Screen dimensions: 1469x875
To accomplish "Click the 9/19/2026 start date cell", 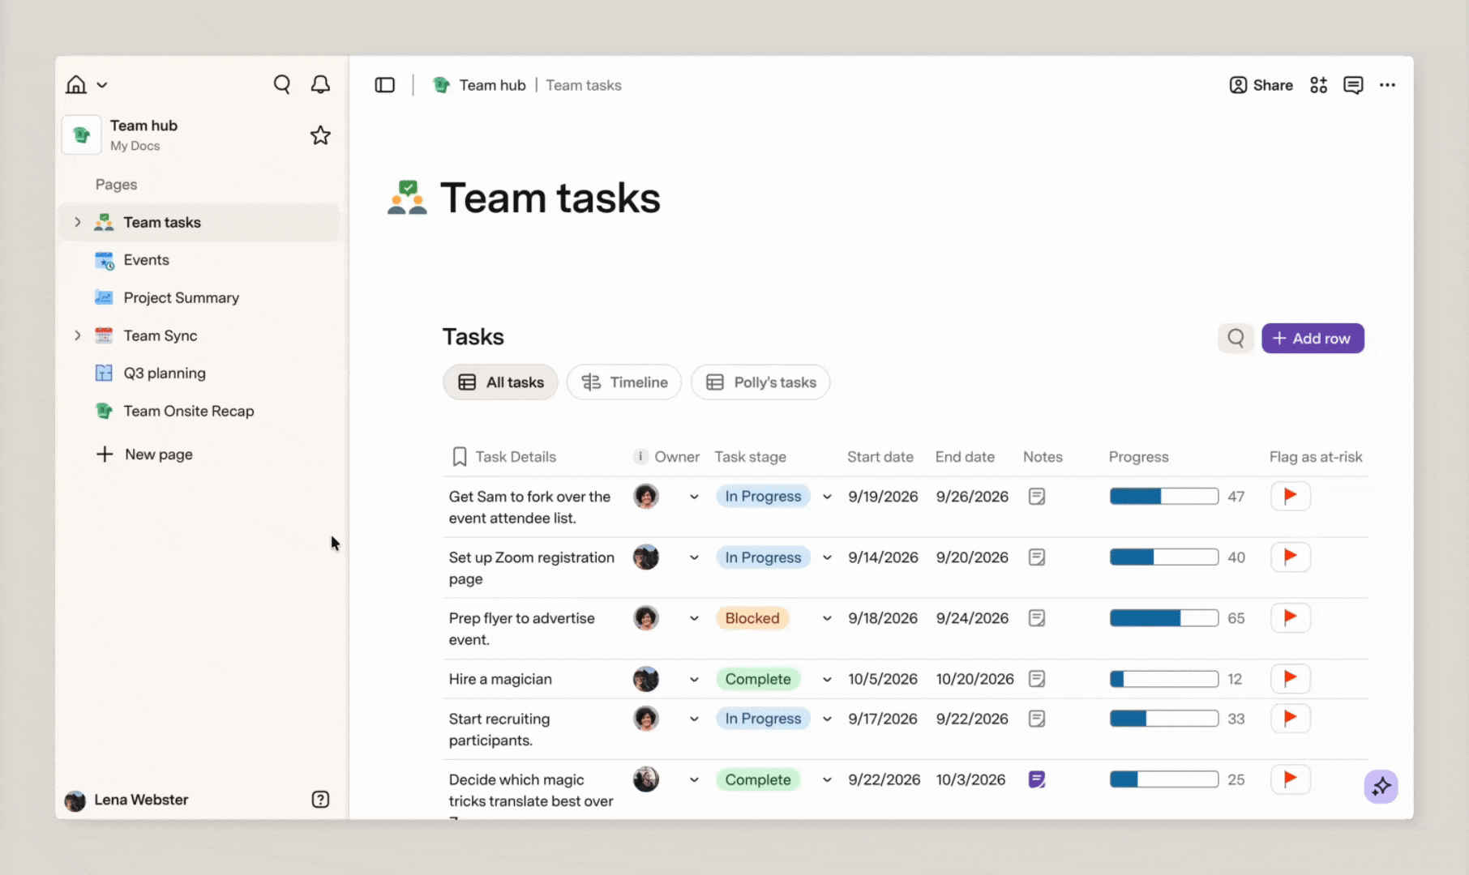I will [883, 497].
